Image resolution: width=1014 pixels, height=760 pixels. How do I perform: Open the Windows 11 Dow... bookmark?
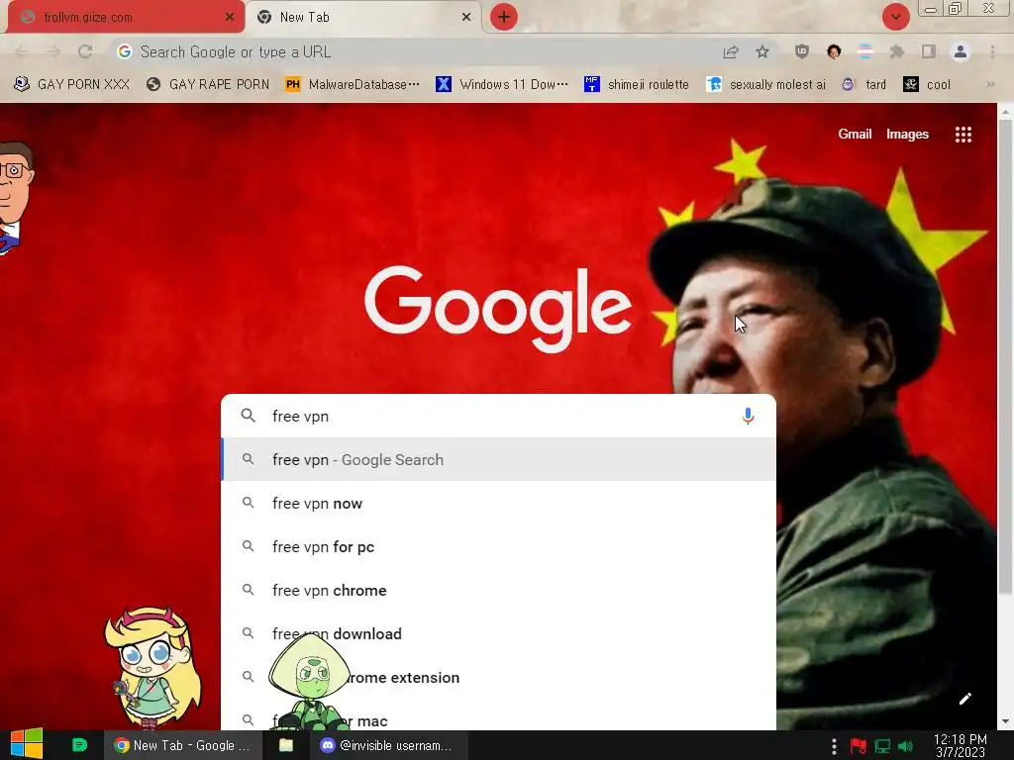point(502,85)
